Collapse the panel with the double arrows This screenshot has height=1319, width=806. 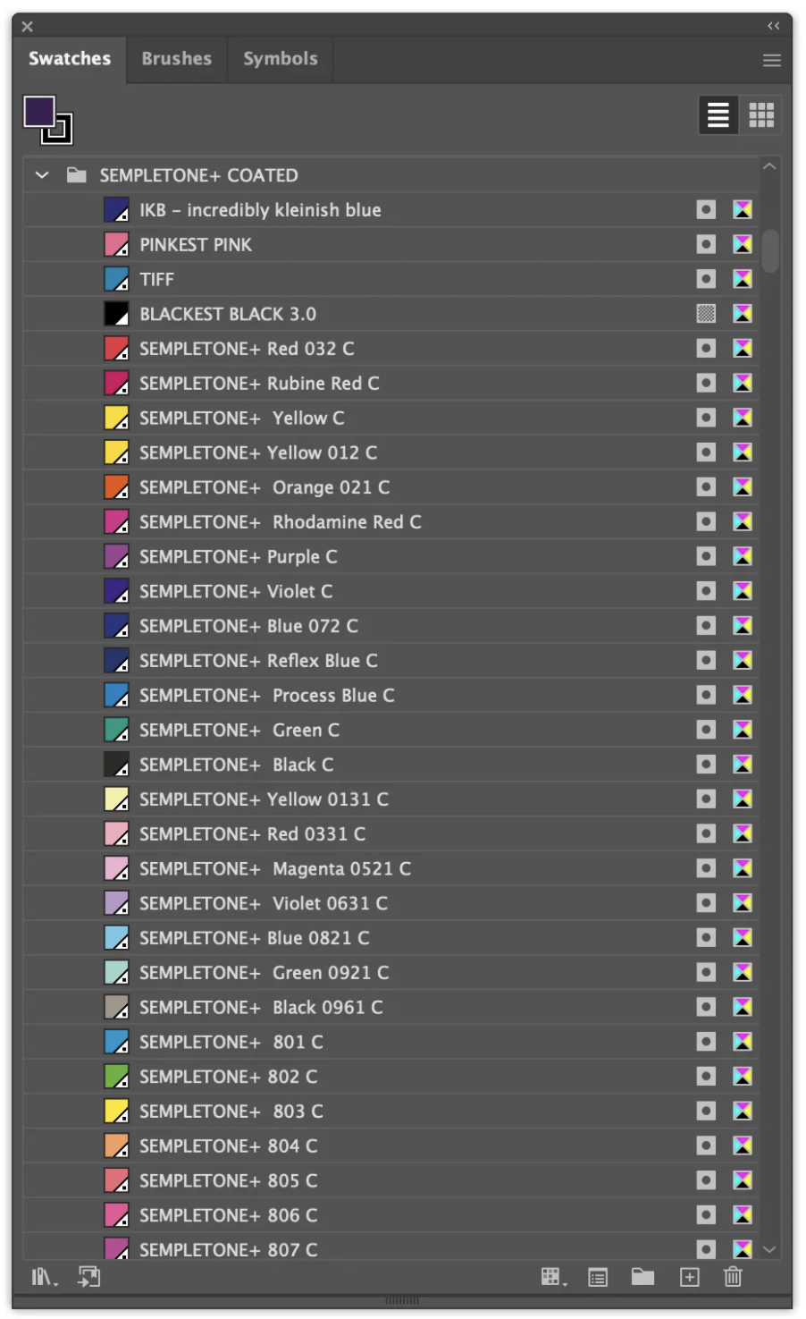(773, 26)
